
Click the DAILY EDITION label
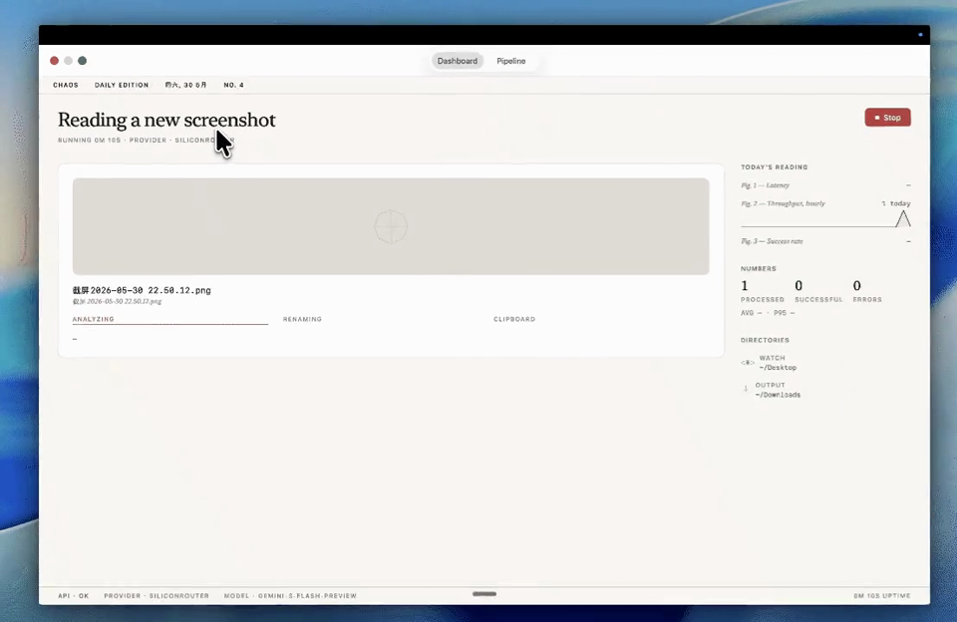tap(122, 85)
